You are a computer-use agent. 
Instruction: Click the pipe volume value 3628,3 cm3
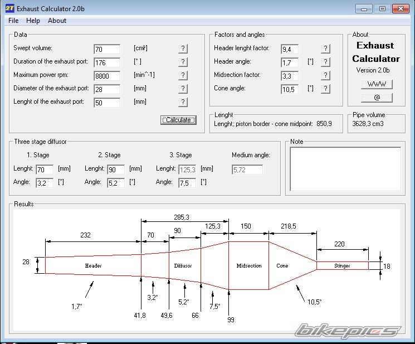368,124
